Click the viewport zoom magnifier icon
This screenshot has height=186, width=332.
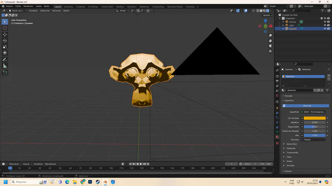270,36
